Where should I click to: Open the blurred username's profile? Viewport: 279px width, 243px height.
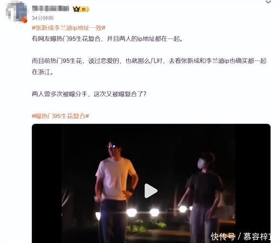51,8
